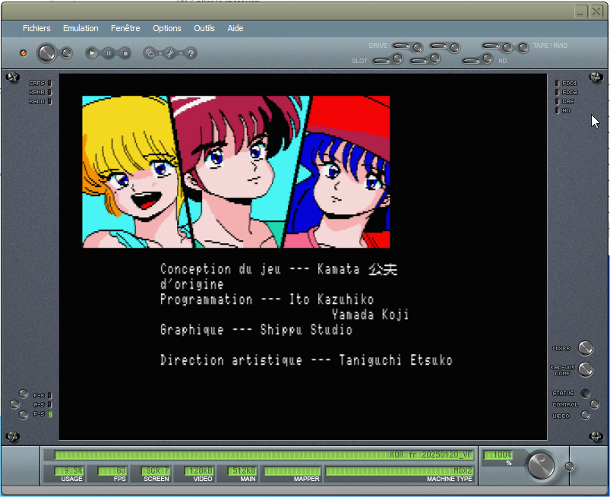This screenshot has height=497, width=610.
Task: Click the 'Ito Kazuhiko' credit text
Action: coord(331,299)
